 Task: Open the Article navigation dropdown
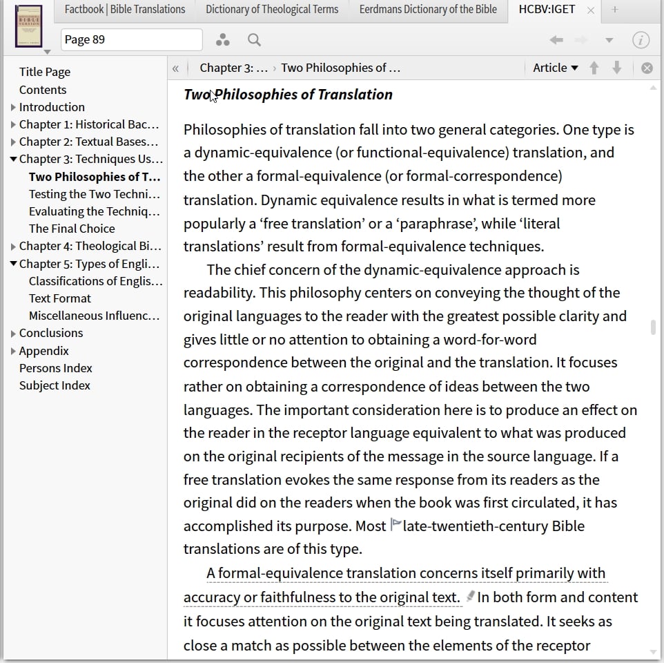(555, 68)
